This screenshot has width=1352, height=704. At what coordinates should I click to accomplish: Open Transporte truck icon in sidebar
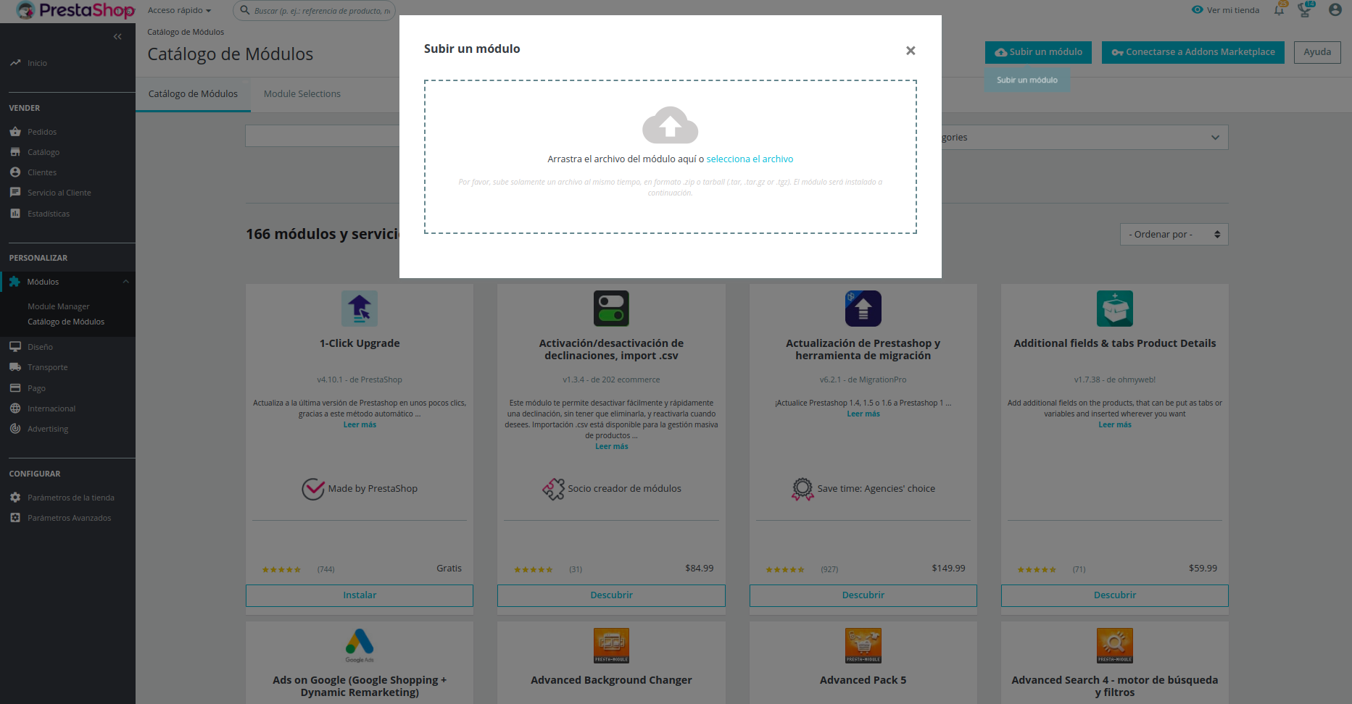pos(15,367)
